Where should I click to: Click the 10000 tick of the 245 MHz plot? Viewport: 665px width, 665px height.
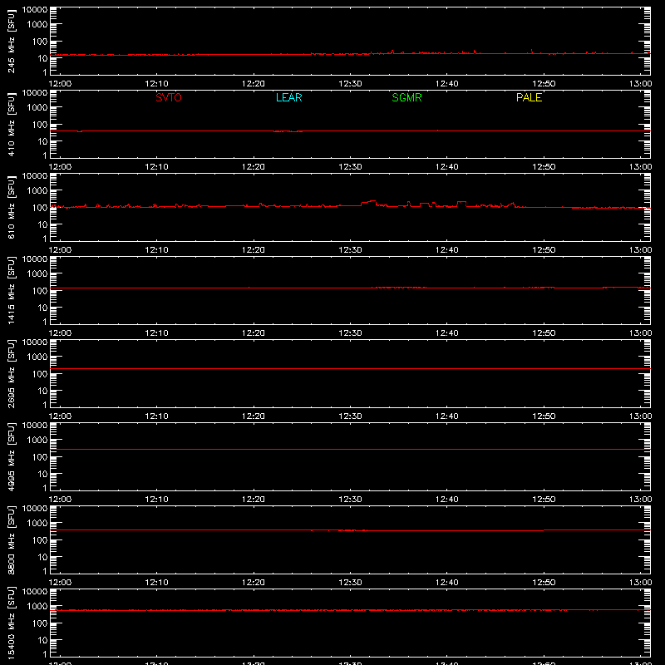[x=35, y=10]
